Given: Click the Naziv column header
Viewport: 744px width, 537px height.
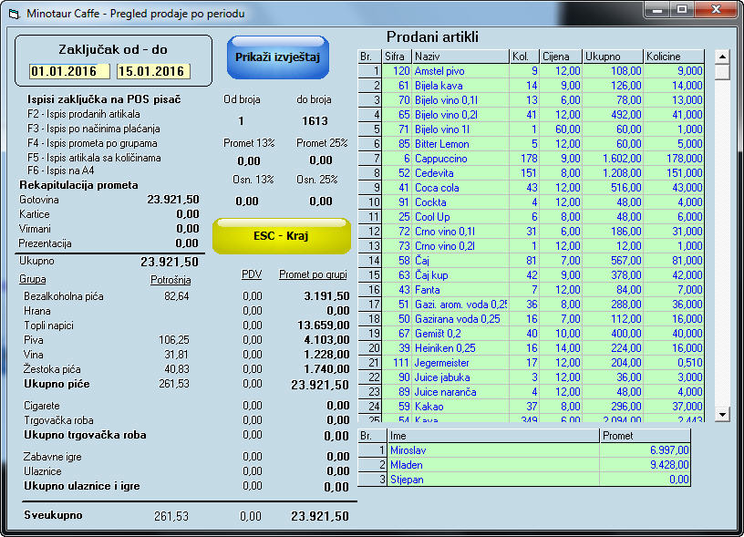Looking at the screenshot, I should tap(460, 57).
